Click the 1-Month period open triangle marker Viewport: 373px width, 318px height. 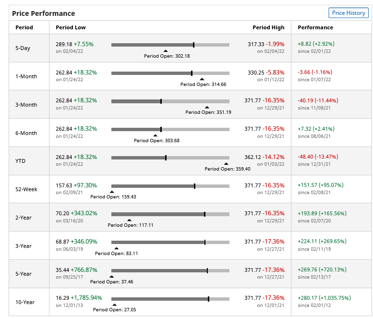pos(202,79)
